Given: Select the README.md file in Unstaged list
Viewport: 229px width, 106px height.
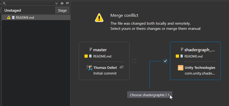Looking at the screenshot, I should click(x=36, y=18).
